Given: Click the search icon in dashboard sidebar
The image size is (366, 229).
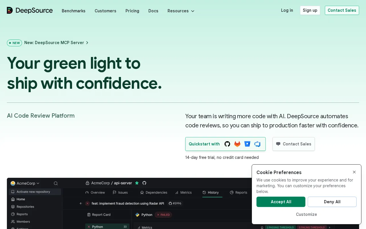Looking at the screenshot, I should tap(56, 183).
